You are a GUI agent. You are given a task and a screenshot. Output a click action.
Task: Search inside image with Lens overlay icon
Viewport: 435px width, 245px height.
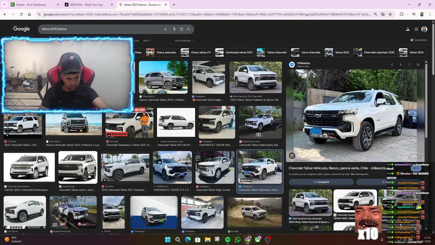point(292,156)
